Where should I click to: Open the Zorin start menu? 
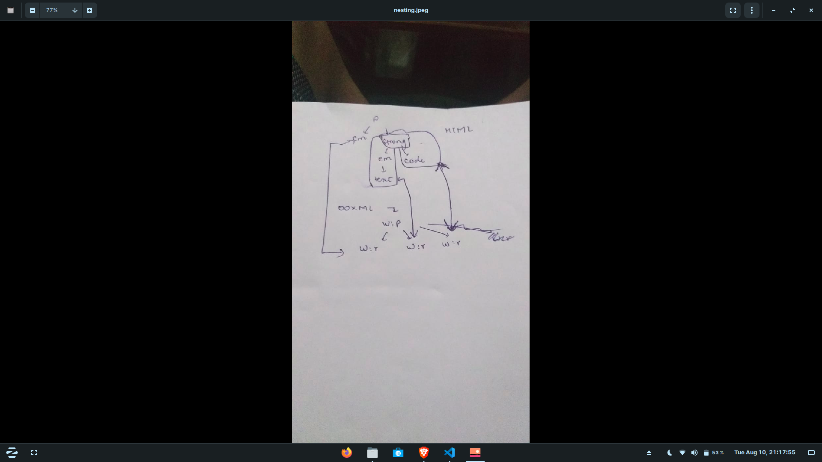point(12,452)
